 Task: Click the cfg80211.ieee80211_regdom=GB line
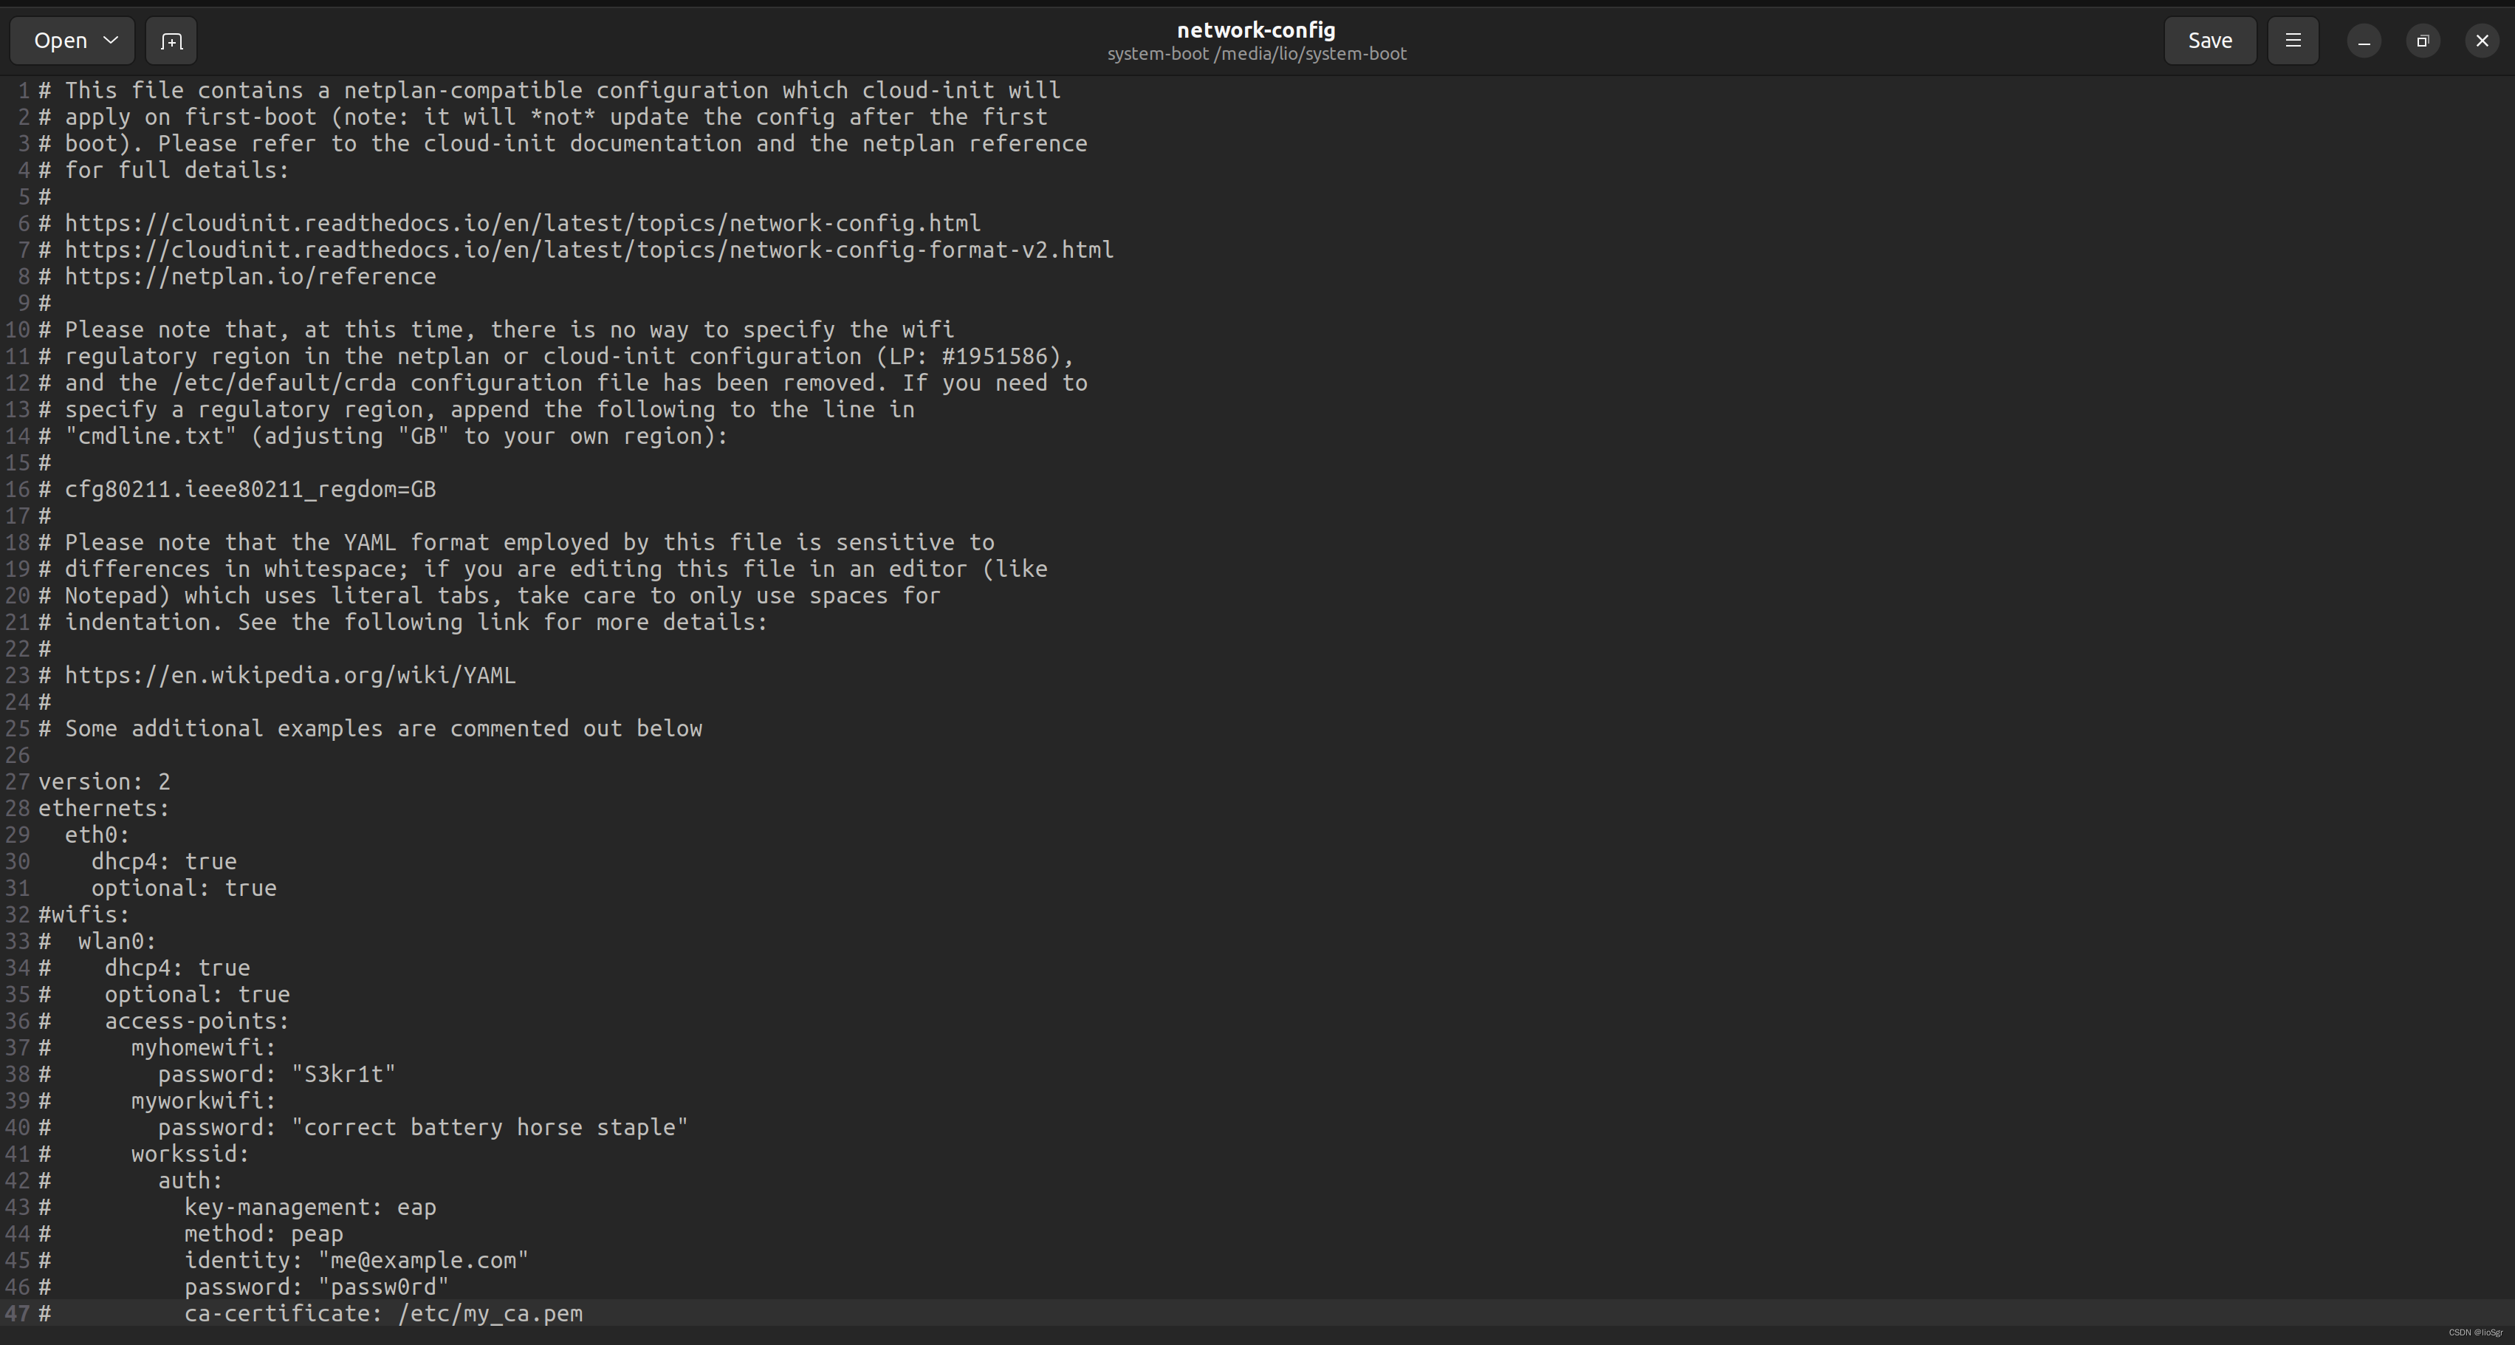250,490
